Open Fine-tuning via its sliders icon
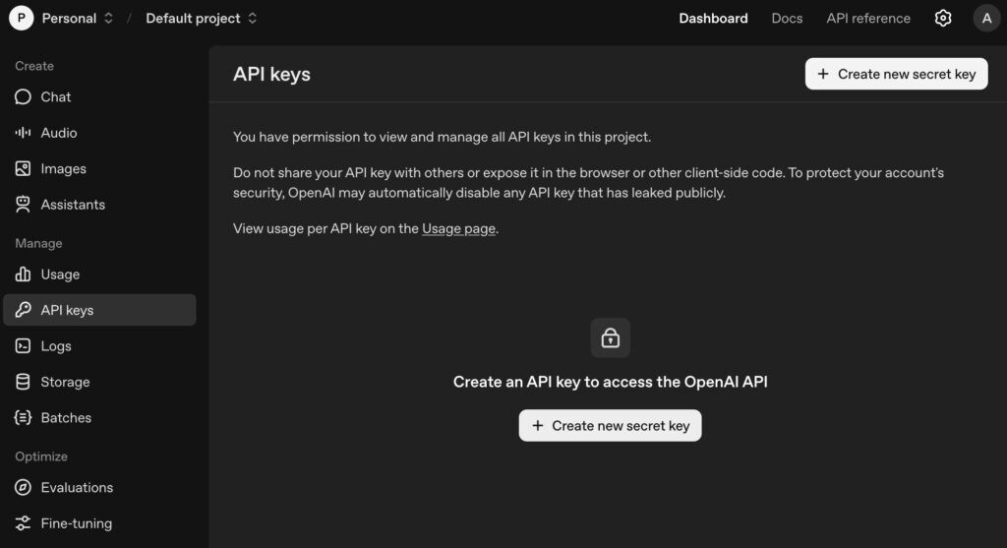The image size is (1007, 548). 23,523
